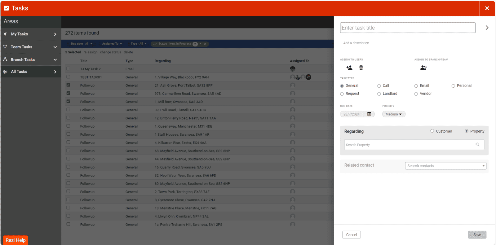Click the due date field 23/7/2024
The width and height of the screenshot is (496, 245).
coord(357,114)
